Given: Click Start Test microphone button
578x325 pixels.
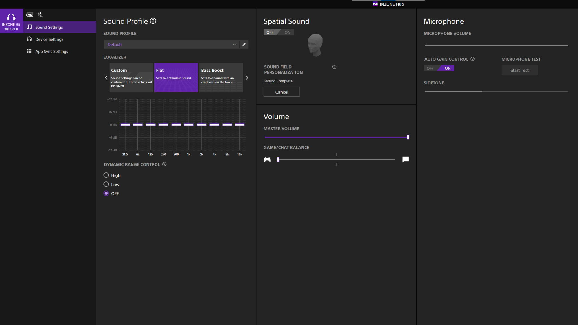Looking at the screenshot, I should 519,70.
